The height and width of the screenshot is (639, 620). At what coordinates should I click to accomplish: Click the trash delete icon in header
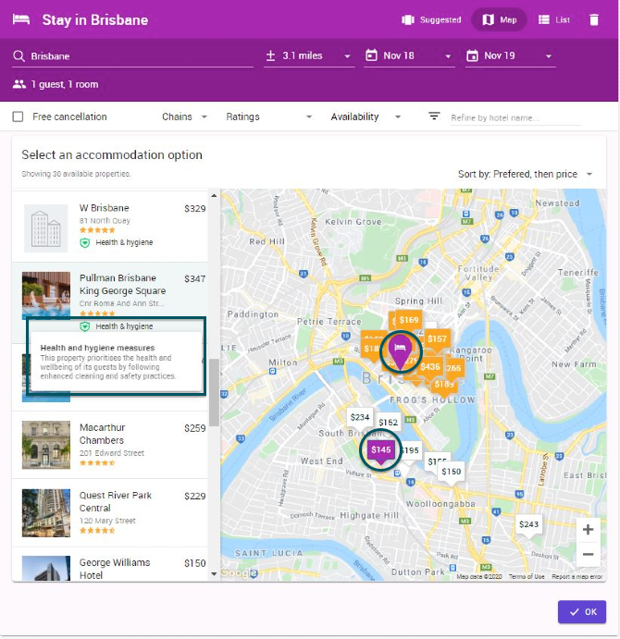coord(594,19)
